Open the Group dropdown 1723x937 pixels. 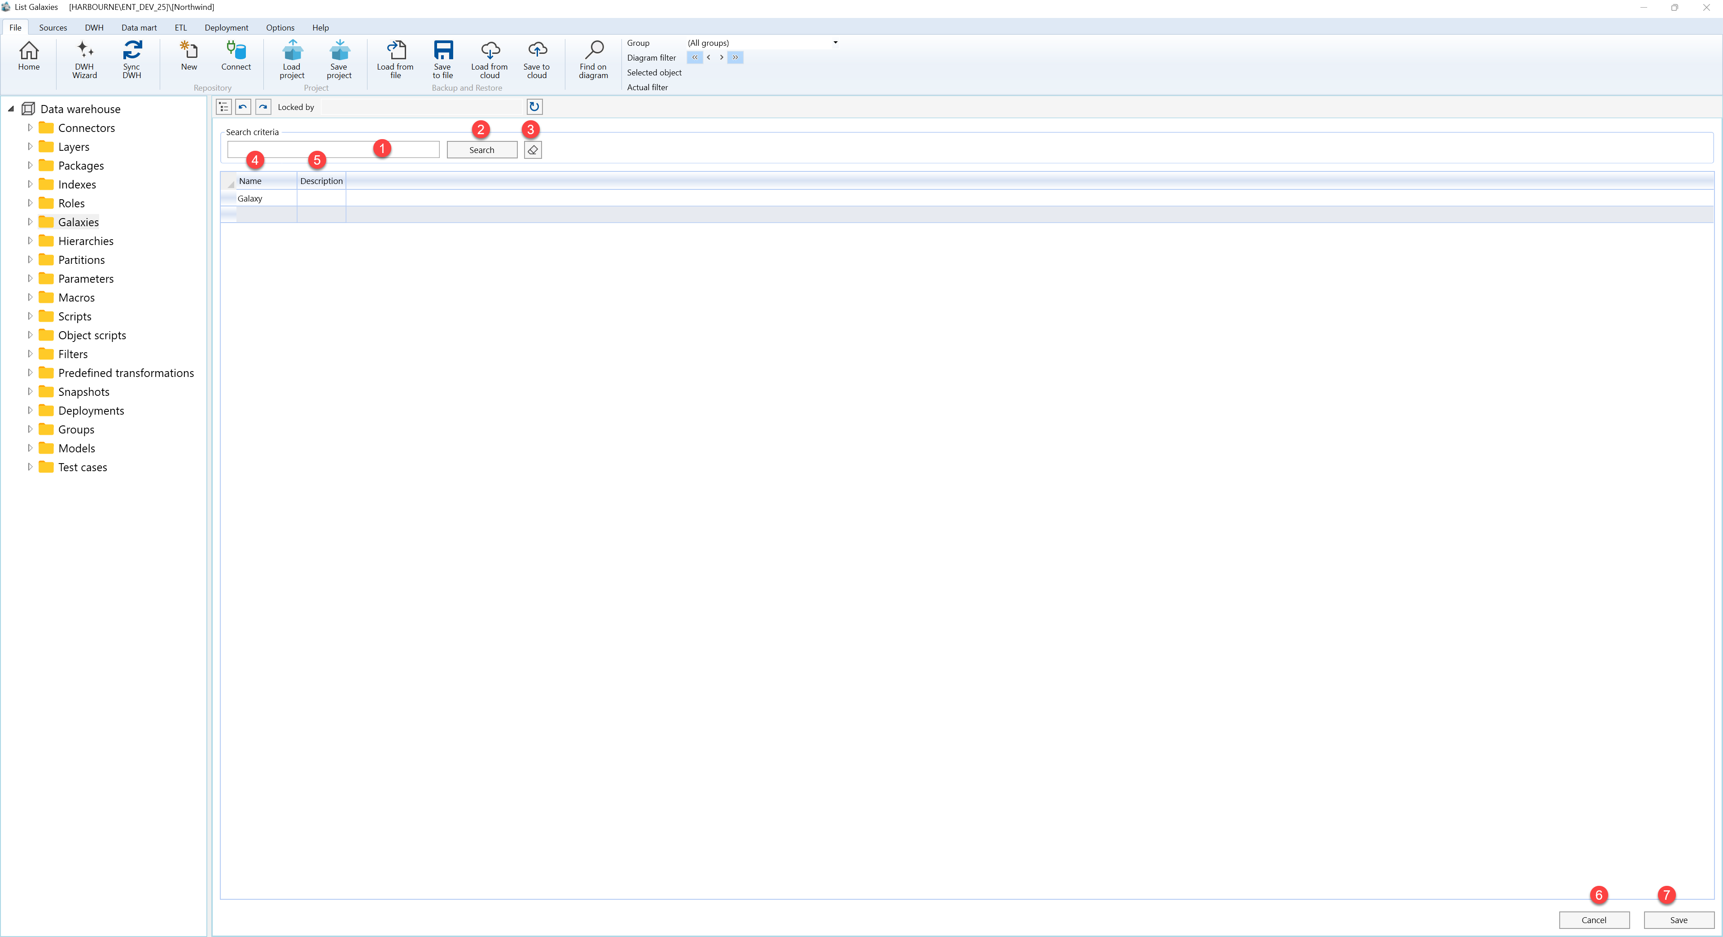[x=835, y=43]
